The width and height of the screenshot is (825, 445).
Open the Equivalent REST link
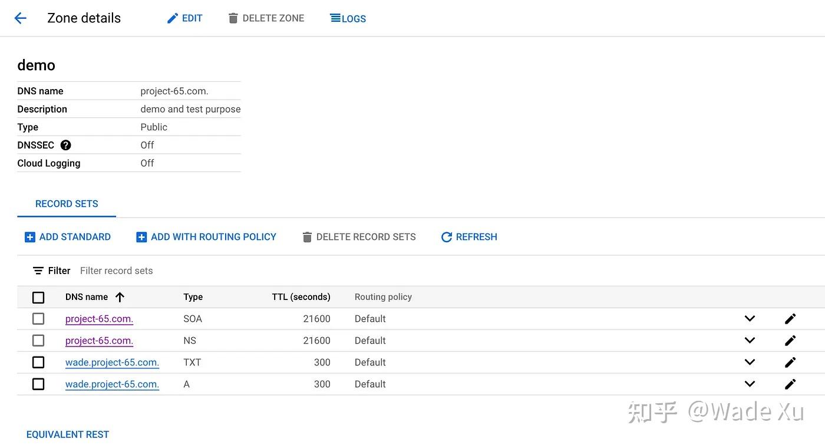point(68,434)
